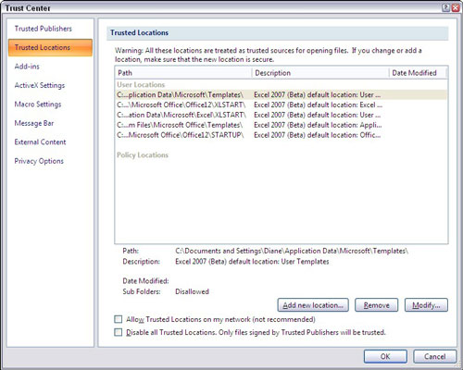Open External Content settings
The width and height of the screenshot is (463, 370).
[40, 142]
